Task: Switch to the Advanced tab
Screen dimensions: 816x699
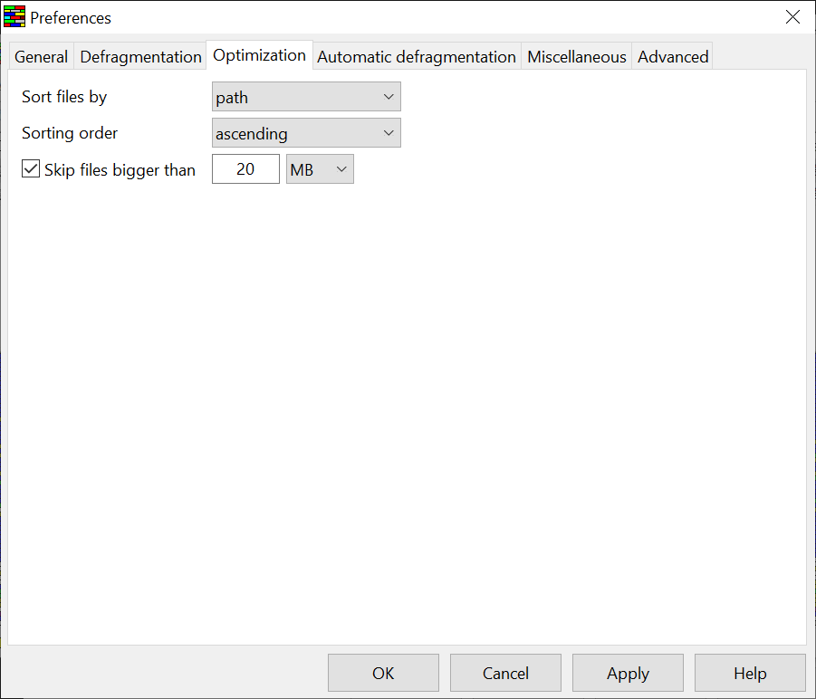Action: tap(672, 57)
